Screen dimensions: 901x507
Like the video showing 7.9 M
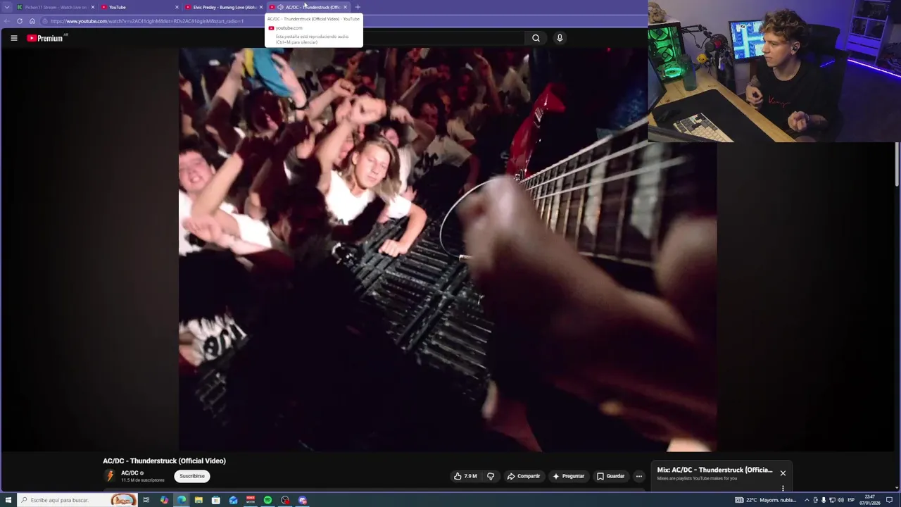click(x=465, y=476)
